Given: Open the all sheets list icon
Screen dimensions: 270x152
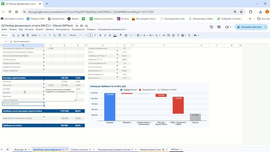Looking at the screenshot, I should click(8, 149).
